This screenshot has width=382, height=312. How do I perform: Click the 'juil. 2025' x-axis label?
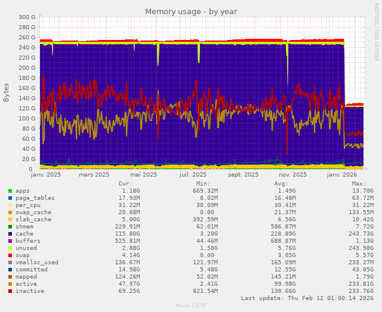pyautogui.click(x=193, y=175)
